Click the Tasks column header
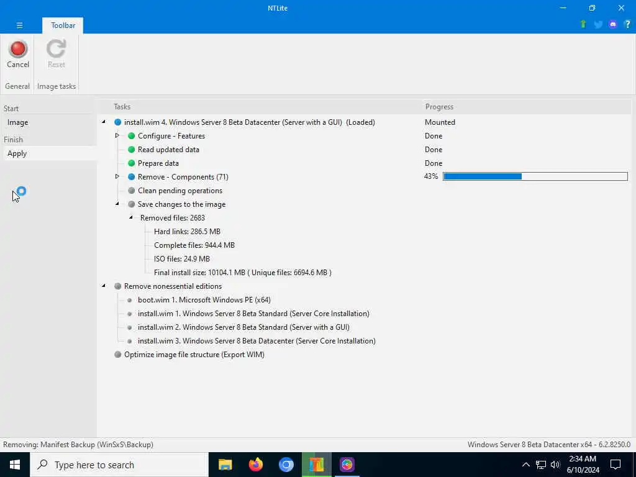 (122, 107)
